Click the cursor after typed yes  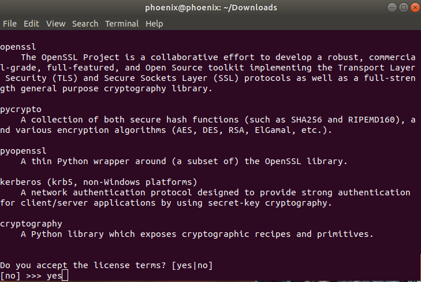coord(65,276)
